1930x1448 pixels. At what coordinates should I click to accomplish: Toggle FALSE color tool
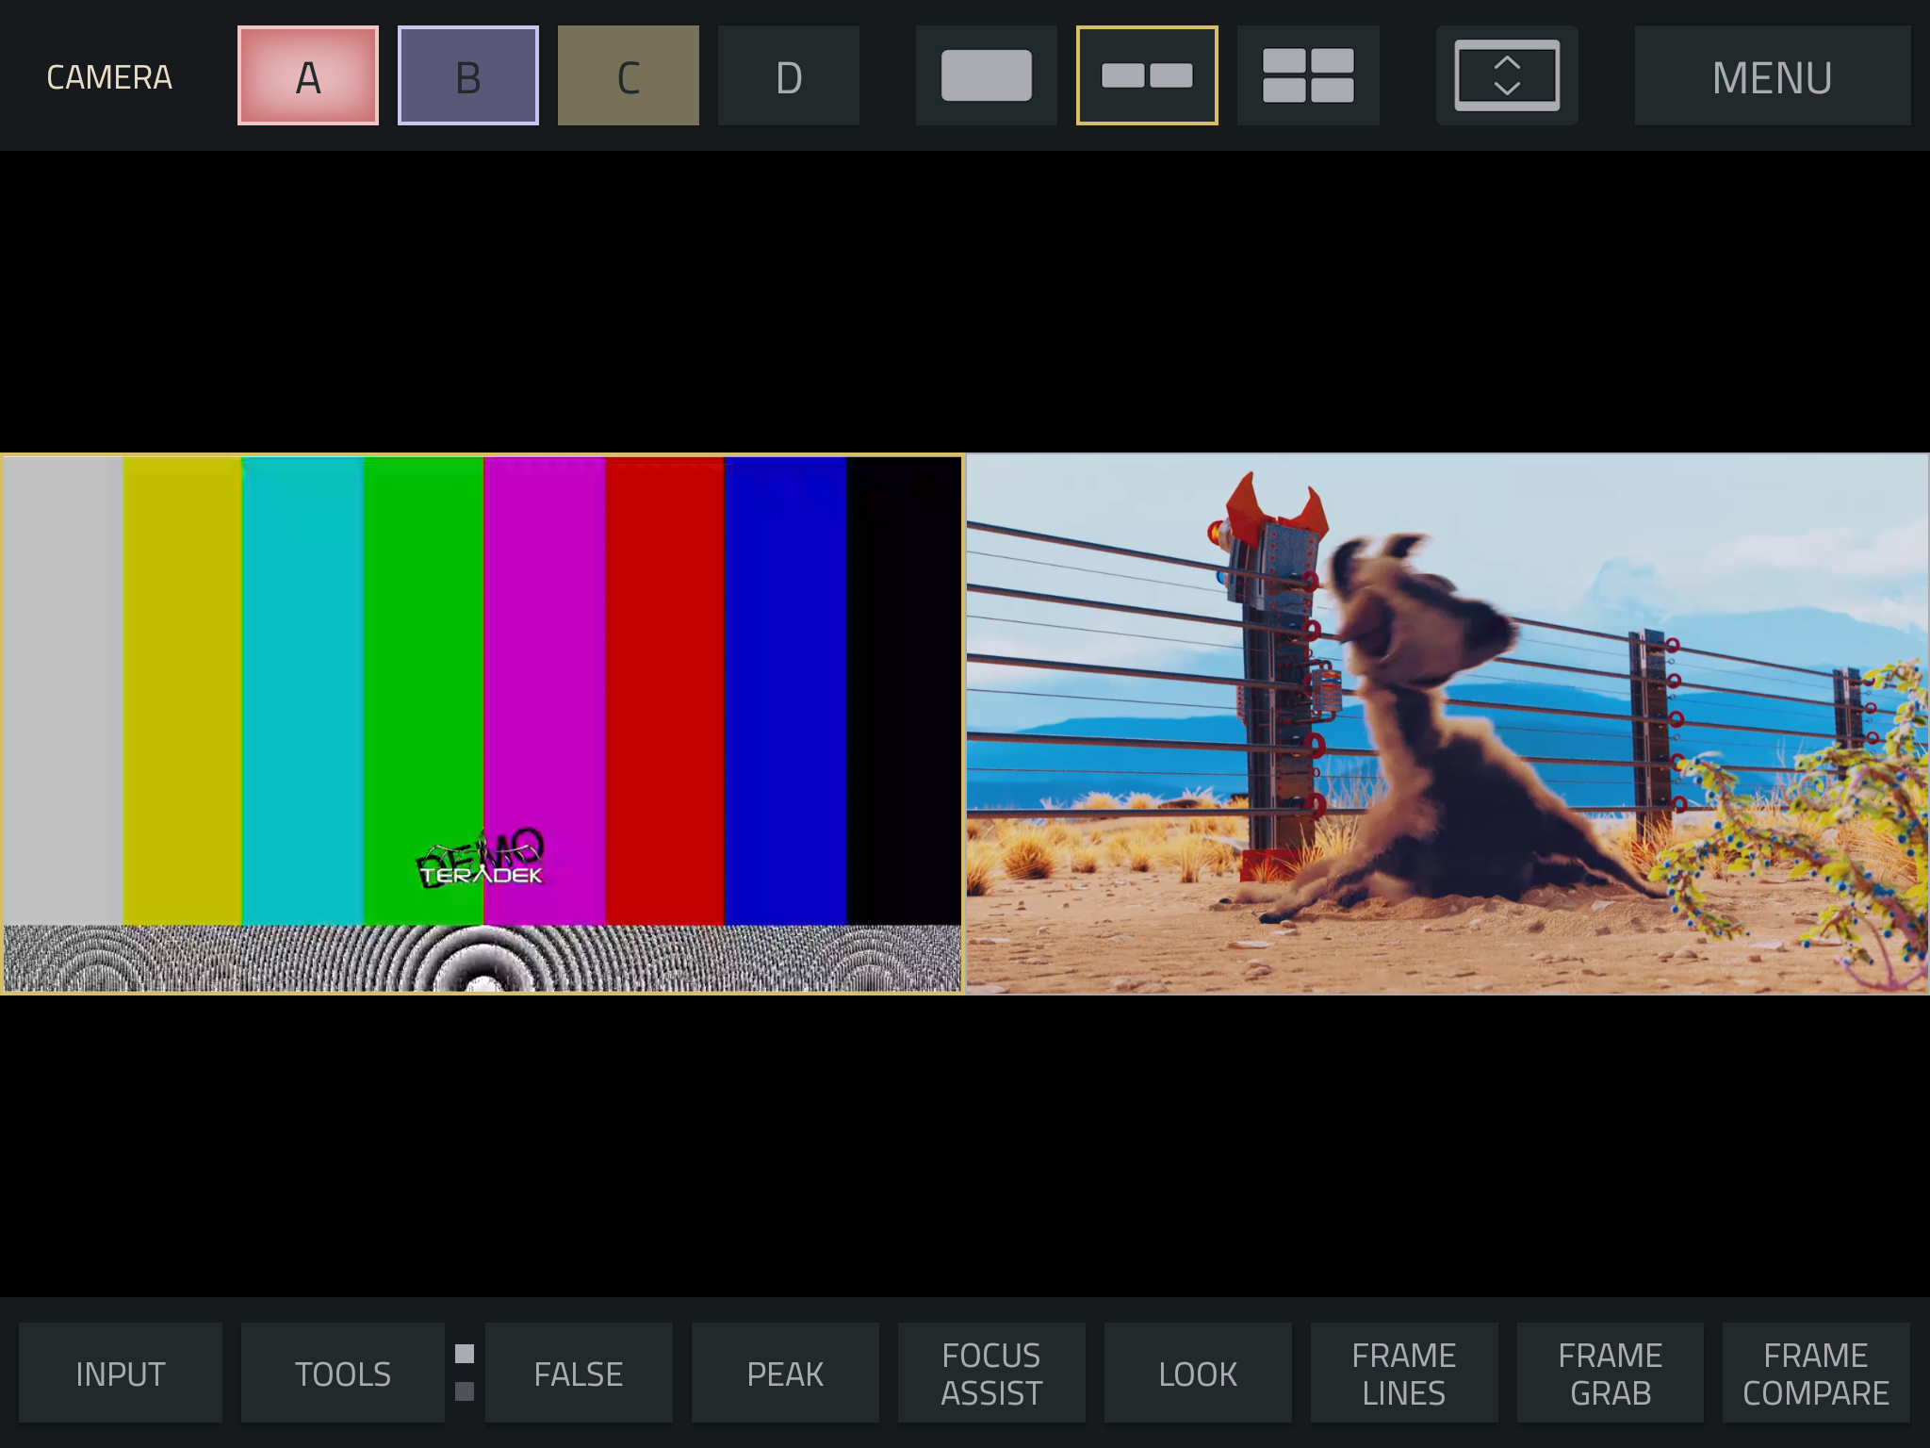click(x=579, y=1373)
